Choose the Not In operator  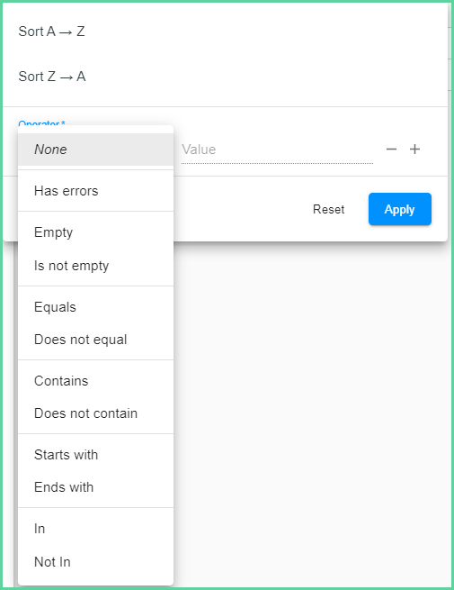pos(96,562)
